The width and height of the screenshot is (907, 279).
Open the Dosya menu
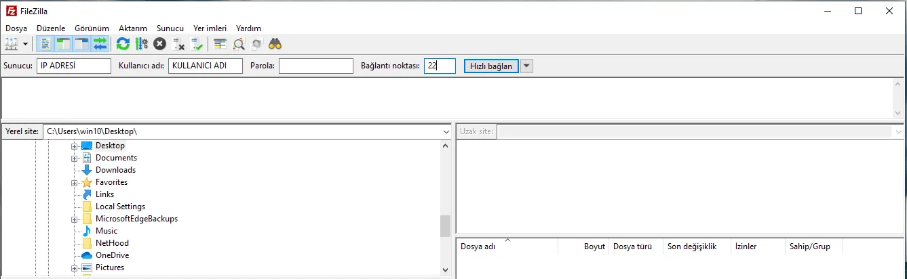pyautogui.click(x=16, y=28)
